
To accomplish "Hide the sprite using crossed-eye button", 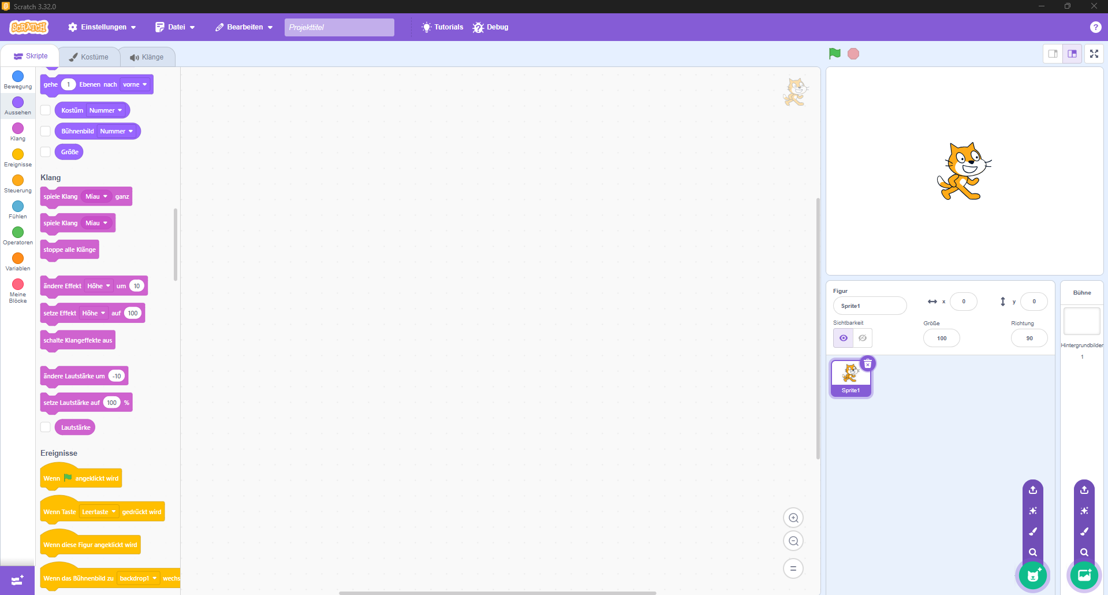I will pyautogui.click(x=863, y=338).
